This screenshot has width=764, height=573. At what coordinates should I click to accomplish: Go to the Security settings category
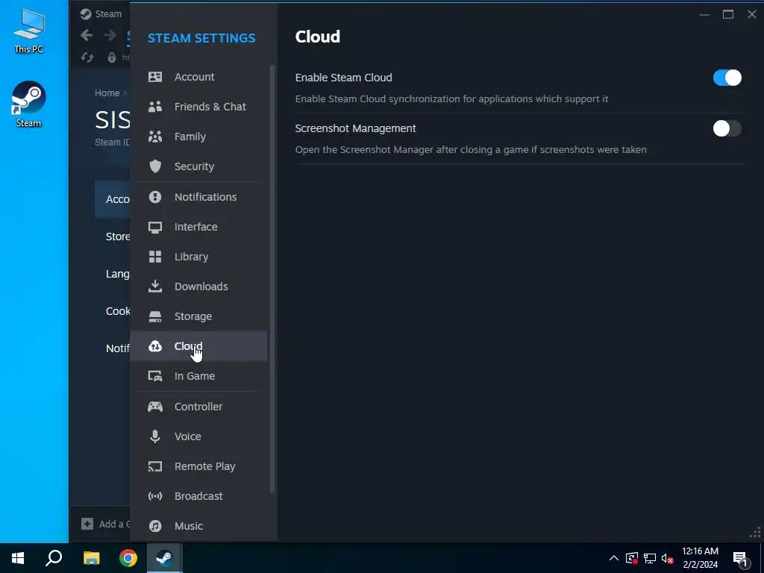(198, 166)
